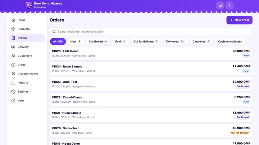Click the Orders receipt icon
259x145 pixels.
pyautogui.click(x=13, y=38)
